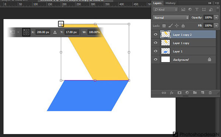The width and height of the screenshot is (221, 137).
Task: Click the Layer 1 copy 2 name
Action: pos(182,35)
